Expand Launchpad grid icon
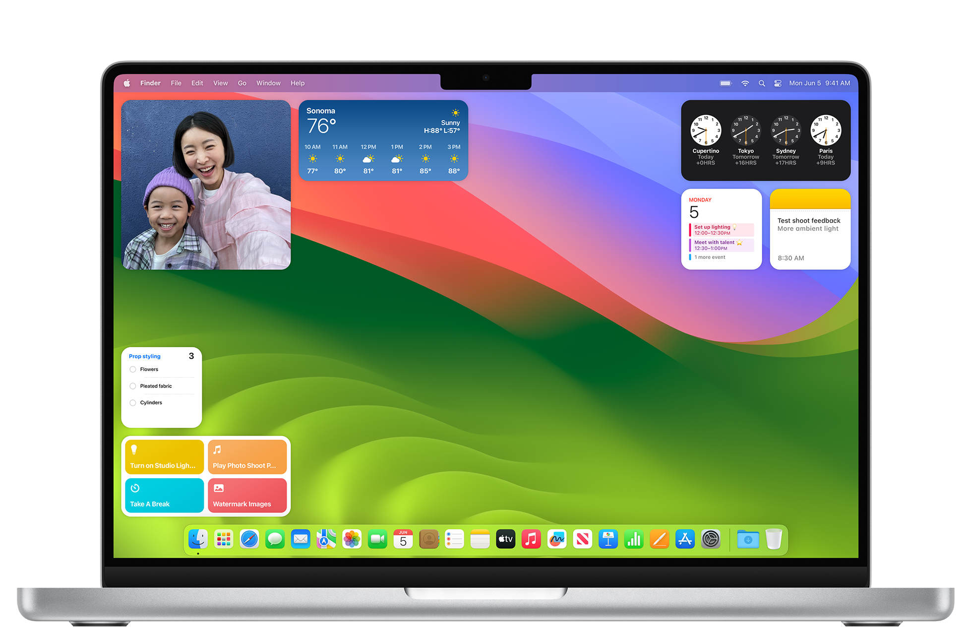Viewport: 972px width, 632px height. pyautogui.click(x=225, y=539)
